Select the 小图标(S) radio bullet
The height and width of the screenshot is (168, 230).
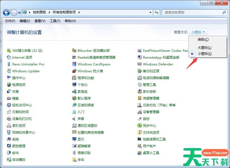click(x=192, y=54)
